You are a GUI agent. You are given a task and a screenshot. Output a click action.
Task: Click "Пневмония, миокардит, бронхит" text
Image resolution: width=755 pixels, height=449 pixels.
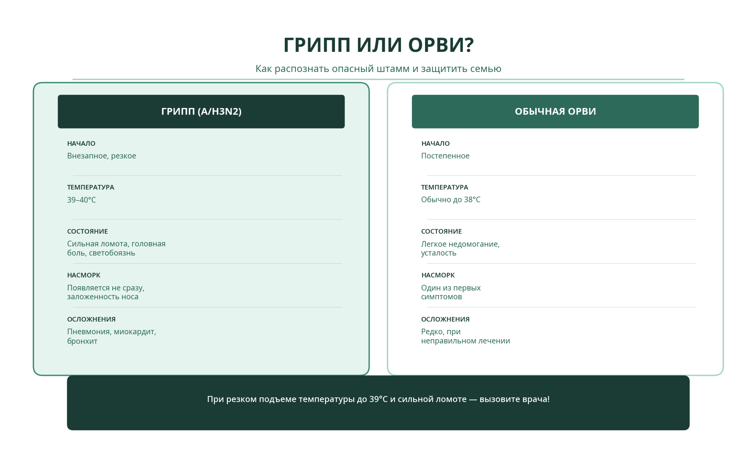112,336
